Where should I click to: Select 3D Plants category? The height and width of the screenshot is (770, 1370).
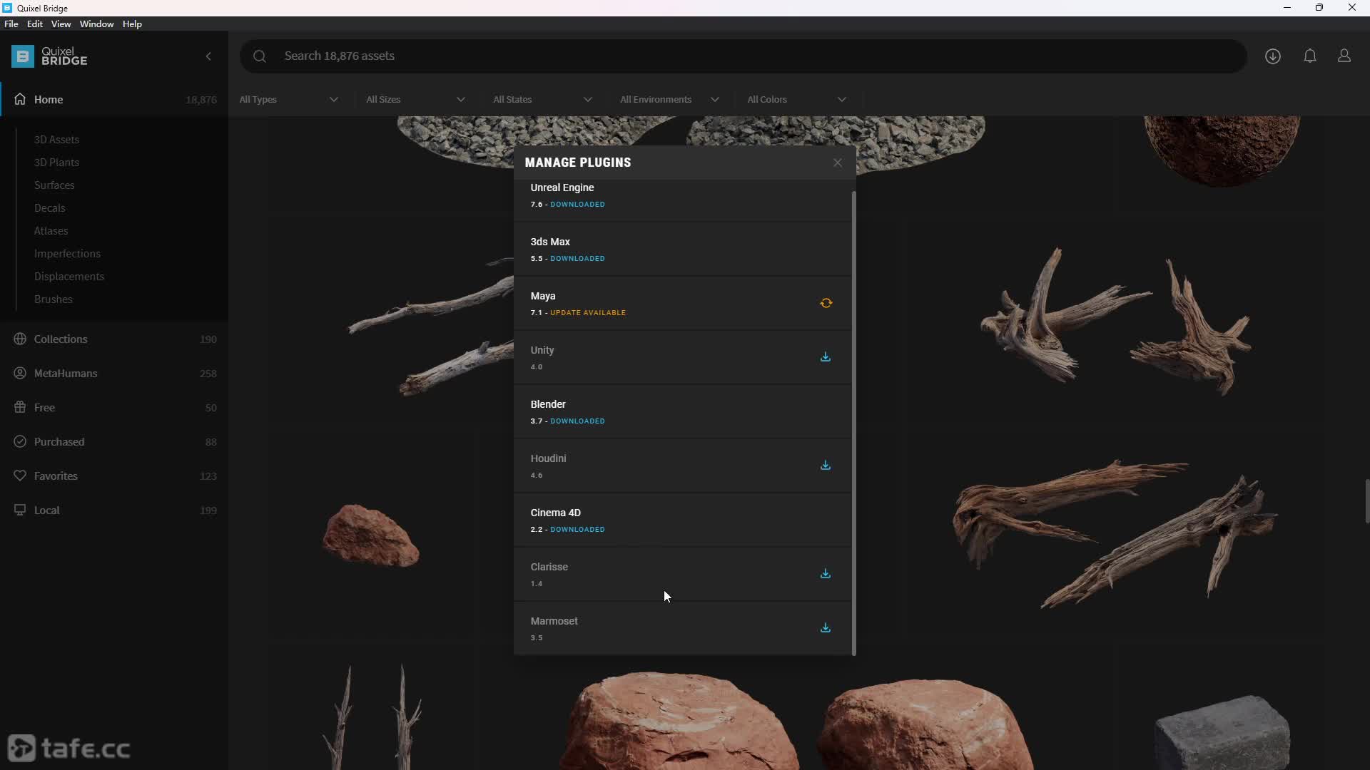pyautogui.click(x=57, y=162)
